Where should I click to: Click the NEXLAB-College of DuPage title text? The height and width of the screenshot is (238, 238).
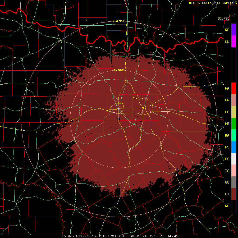point(211,3)
